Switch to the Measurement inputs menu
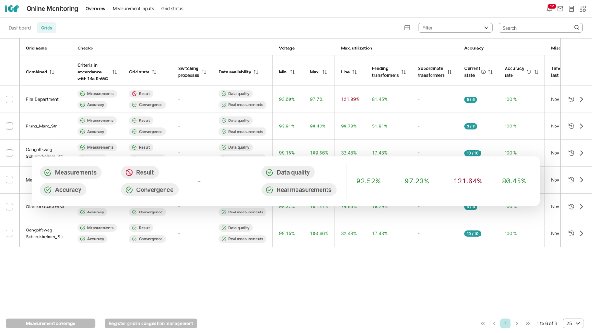 tap(133, 9)
